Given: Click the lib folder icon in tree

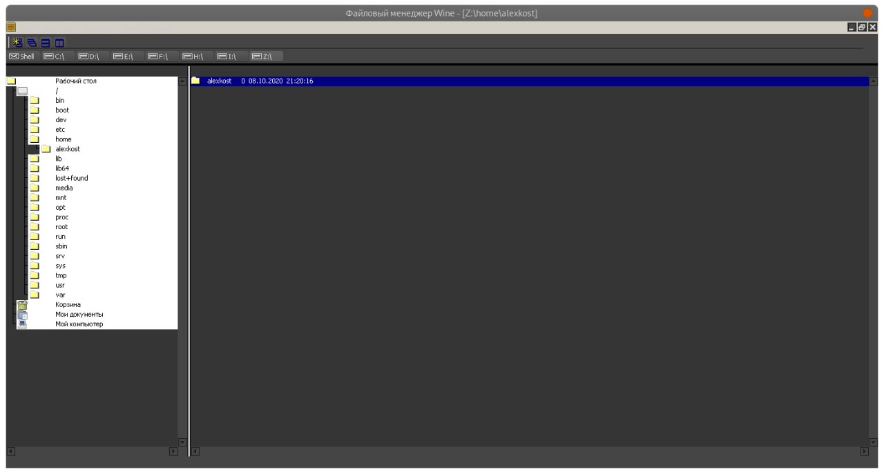Looking at the screenshot, I should [x=34, y=159].
